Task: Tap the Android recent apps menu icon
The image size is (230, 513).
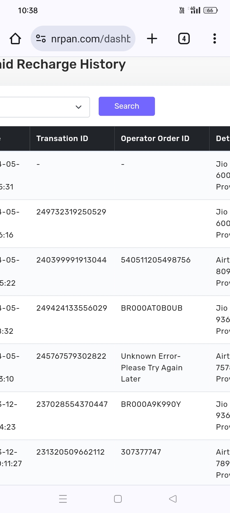Action: click(x=63, y=499)
